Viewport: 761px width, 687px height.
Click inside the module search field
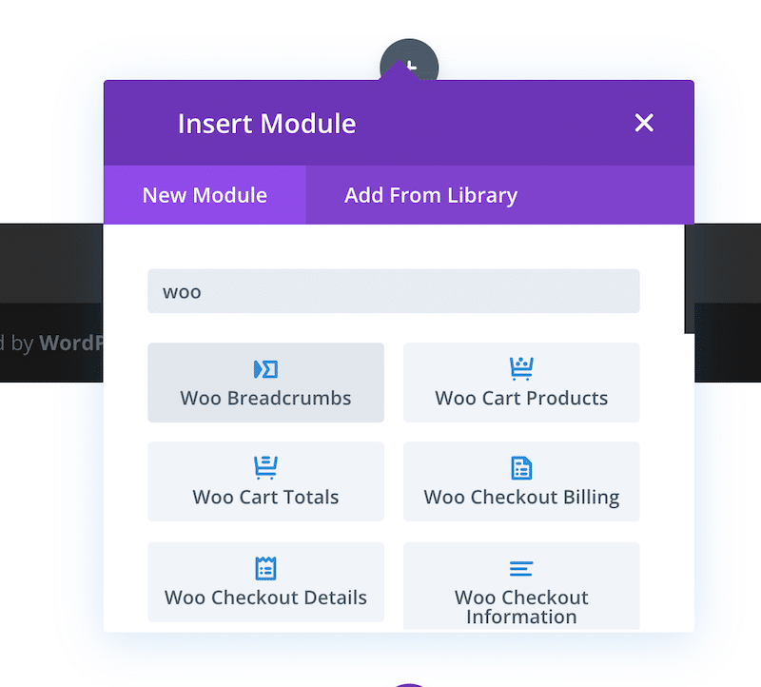[394, 291]
